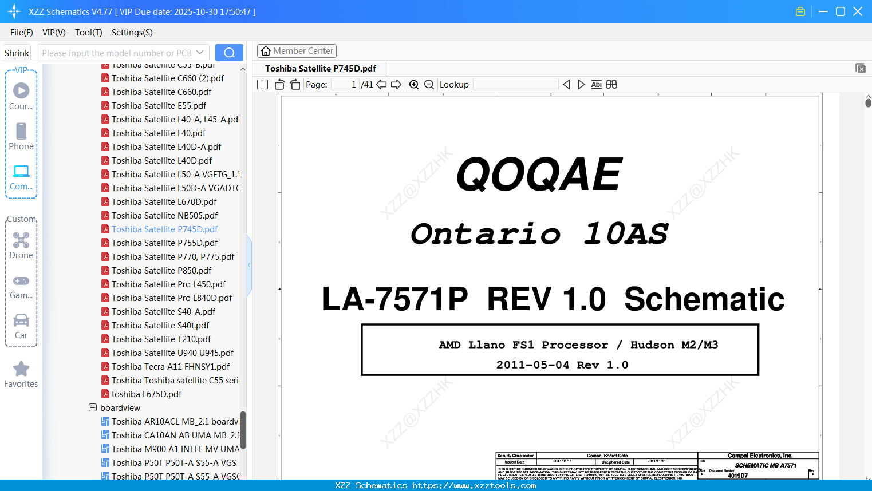Rotate the page clockwise

[295, 85]
